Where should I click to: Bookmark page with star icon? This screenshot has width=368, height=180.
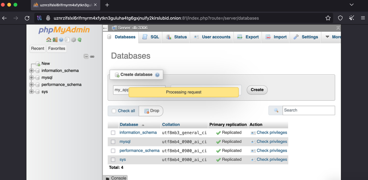tap(328, 18)
